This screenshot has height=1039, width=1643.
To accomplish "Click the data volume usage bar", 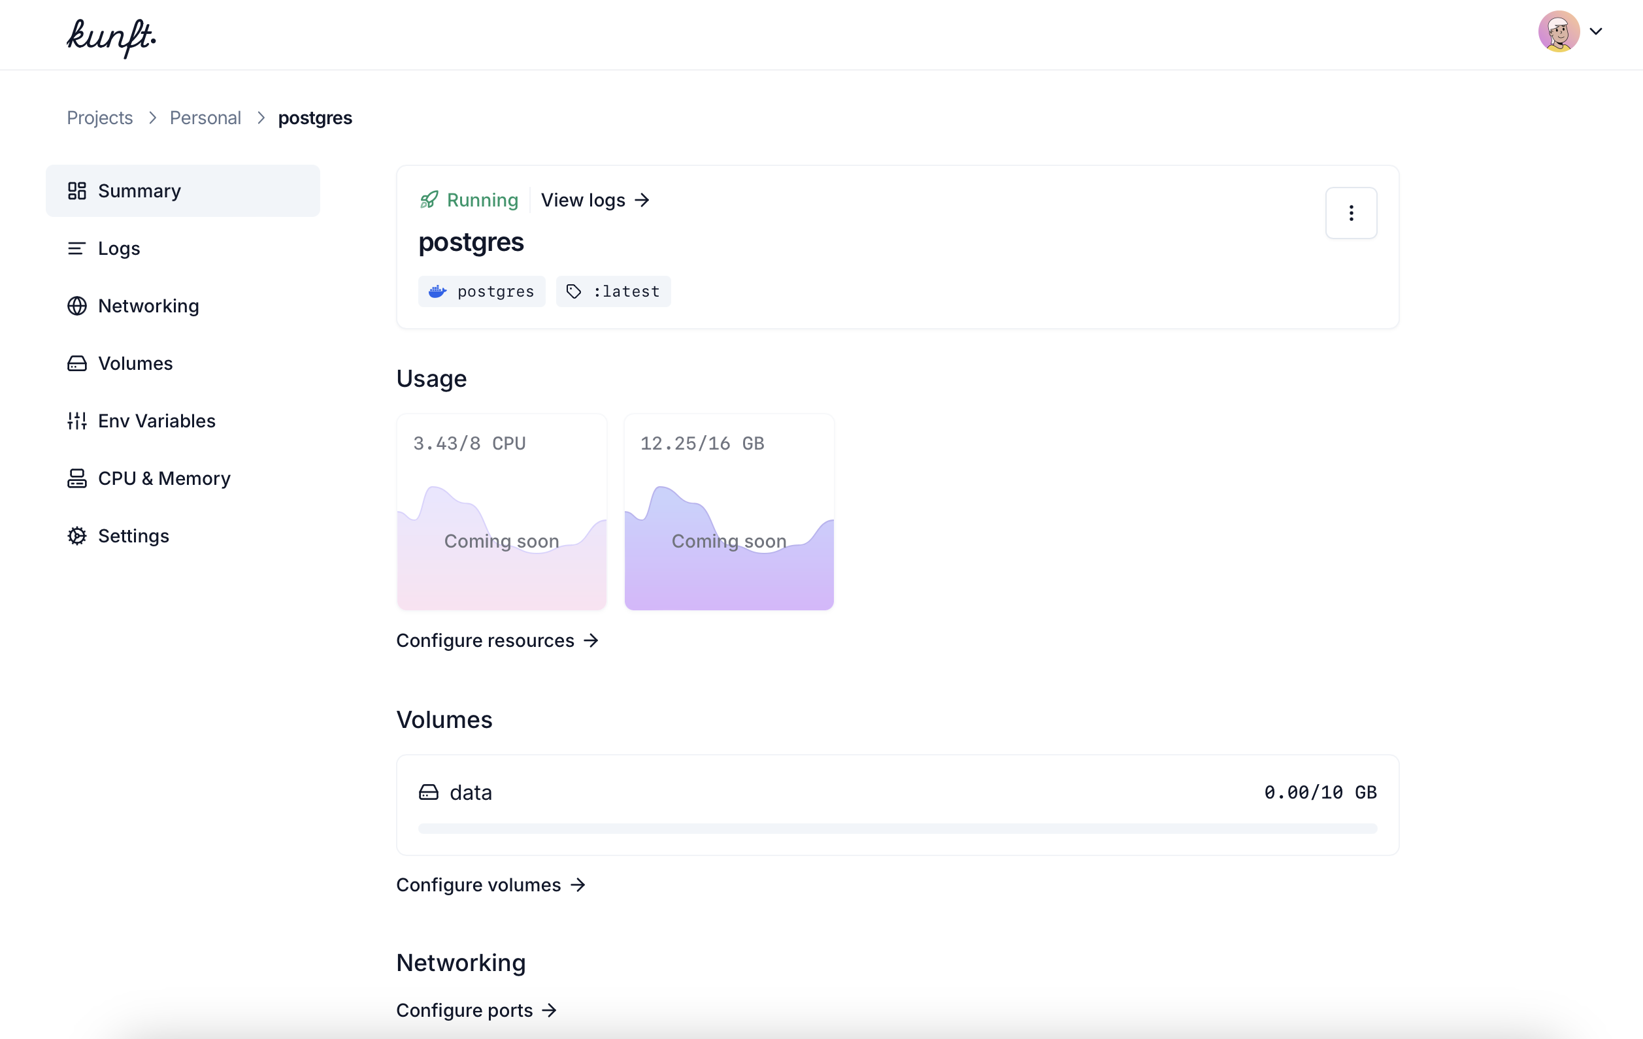I will 897,828.
